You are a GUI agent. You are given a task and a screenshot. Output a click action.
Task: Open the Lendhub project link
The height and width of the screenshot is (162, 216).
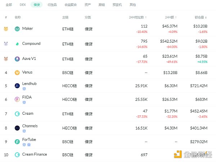point(30,84)
